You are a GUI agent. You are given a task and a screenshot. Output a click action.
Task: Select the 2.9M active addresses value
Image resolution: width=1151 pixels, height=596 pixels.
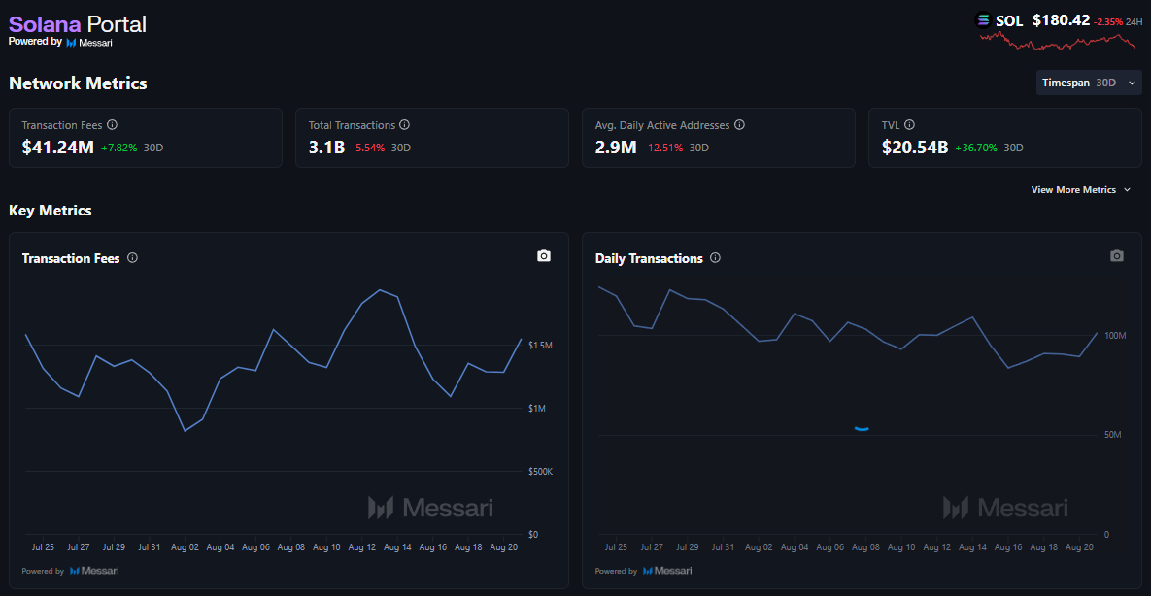click(616, 148)
